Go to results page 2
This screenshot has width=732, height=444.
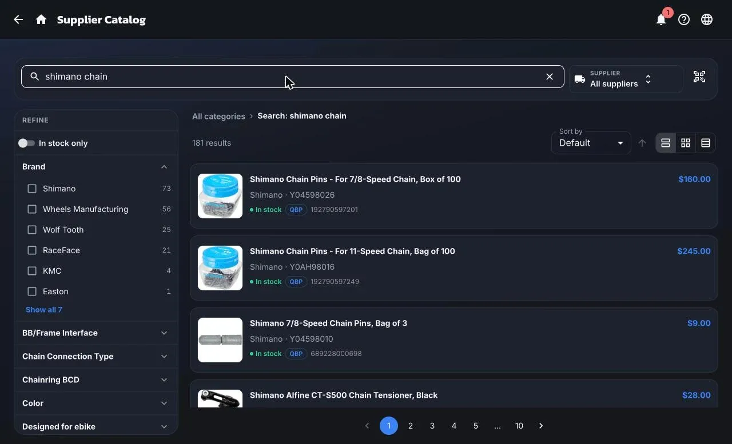click(x=411, y=426)
